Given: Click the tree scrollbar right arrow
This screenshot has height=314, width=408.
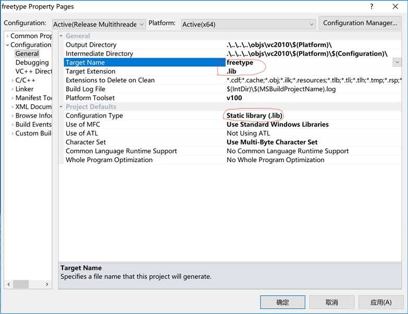Looking at the screenshot, I should pyautogui.click(x=47, y=284).
